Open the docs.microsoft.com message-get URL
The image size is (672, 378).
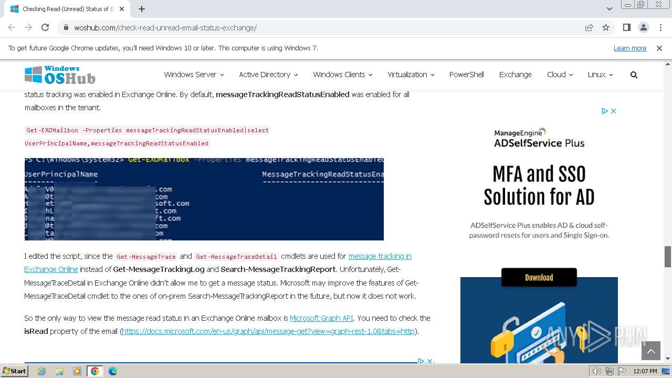click(268, 331)
